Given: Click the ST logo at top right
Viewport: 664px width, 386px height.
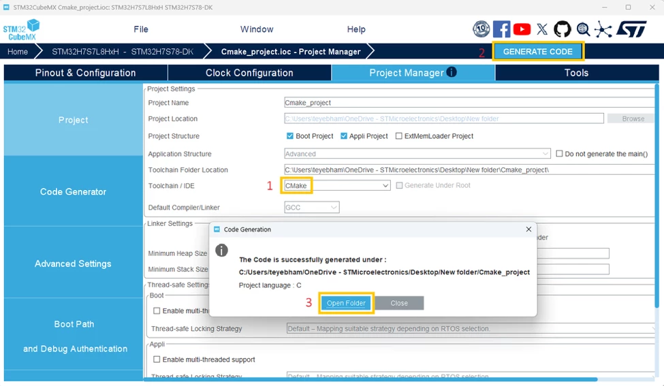Looking at the screenshot, I should tap(631, 29).
